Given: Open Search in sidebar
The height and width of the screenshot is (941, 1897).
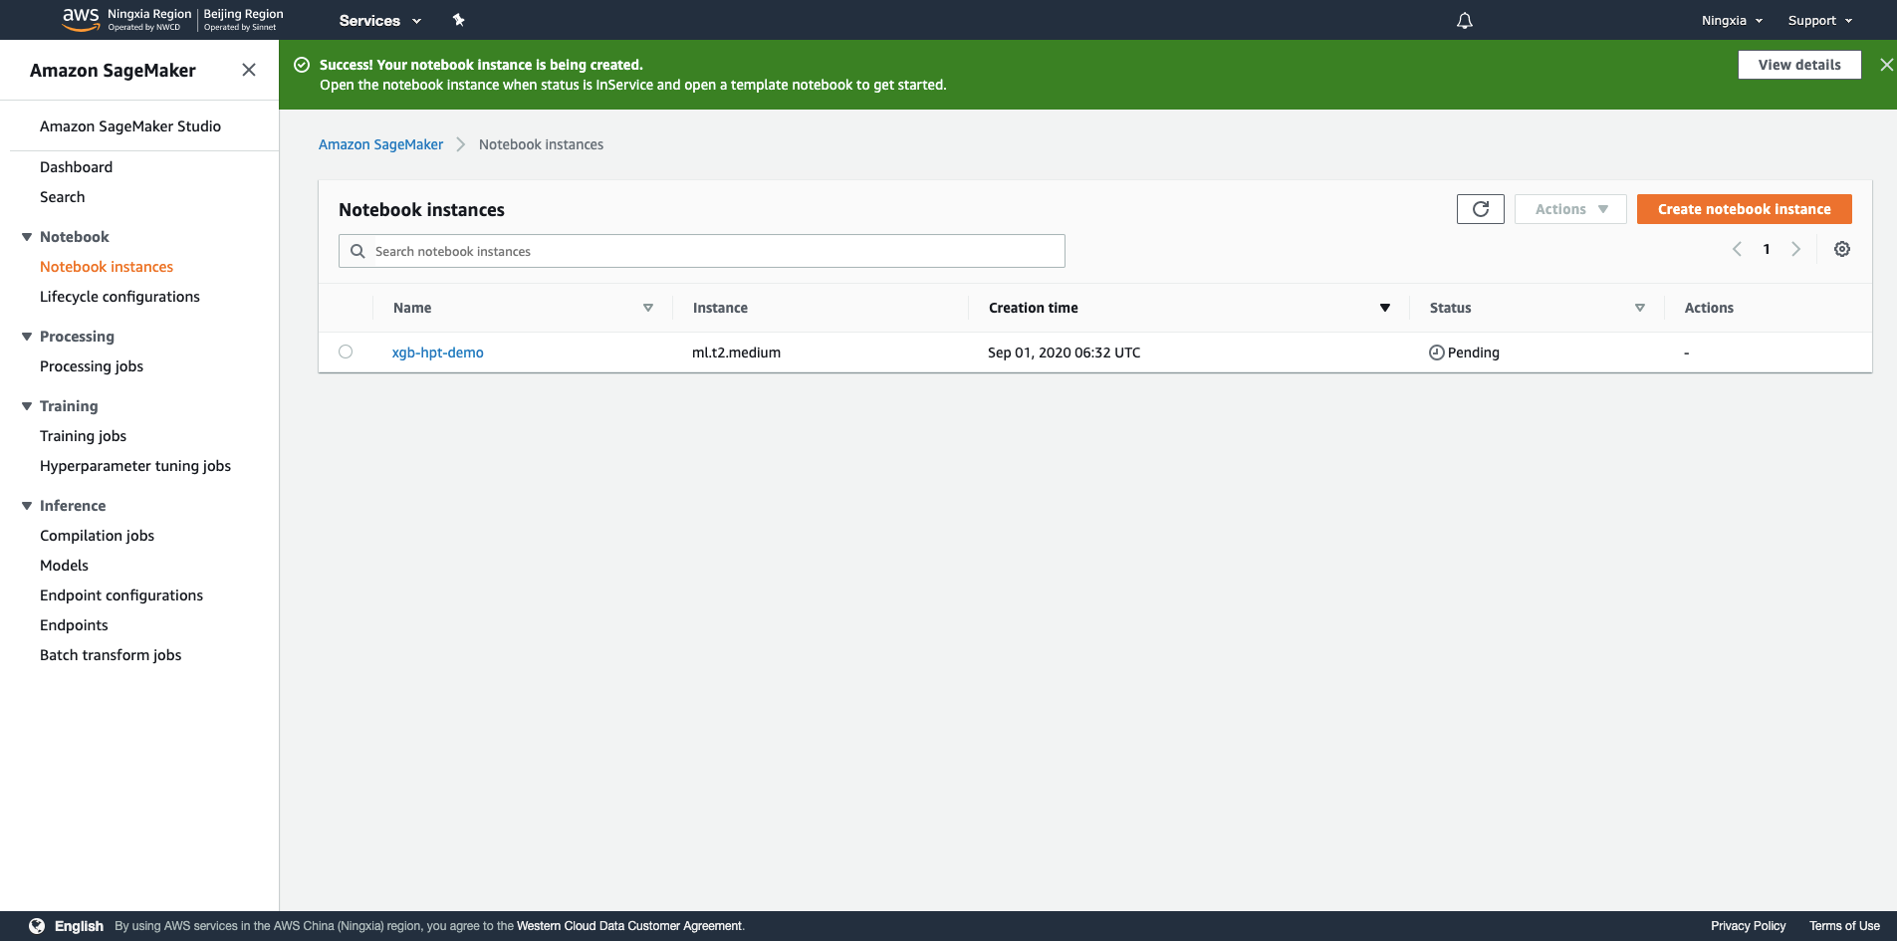Looking at the screenshot, I should 62,197.
